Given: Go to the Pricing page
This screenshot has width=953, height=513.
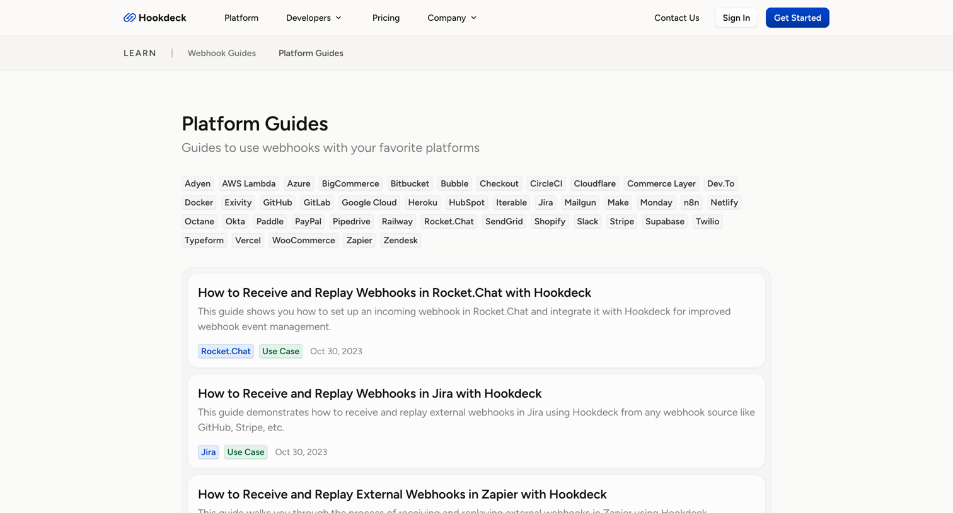Looking at the screenshot, I should [x=386, y=18].
